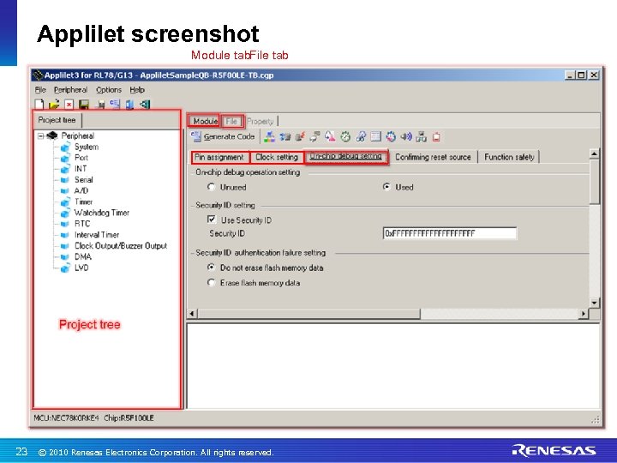Open the Clock setting tab
Image resolution: width=617 pixels, height=463 pixels.
click(276, 157)
